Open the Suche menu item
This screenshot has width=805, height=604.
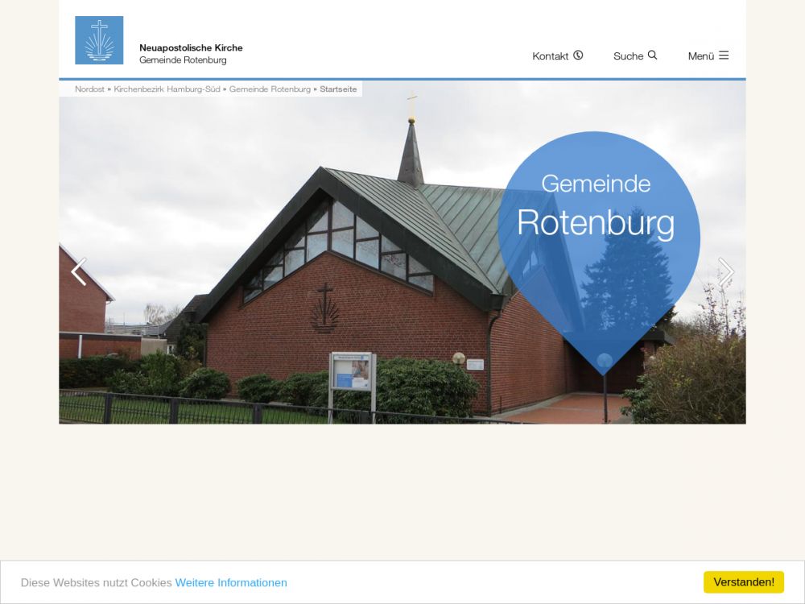pos(635,56)
